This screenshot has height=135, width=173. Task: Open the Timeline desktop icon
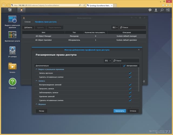[x=12, y=35]
